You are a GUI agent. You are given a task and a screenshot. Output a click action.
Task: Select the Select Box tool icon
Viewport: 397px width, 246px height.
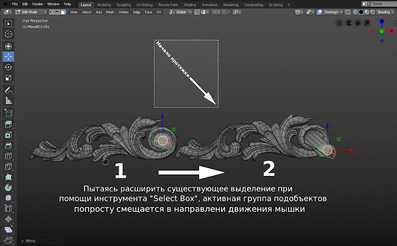8,24
